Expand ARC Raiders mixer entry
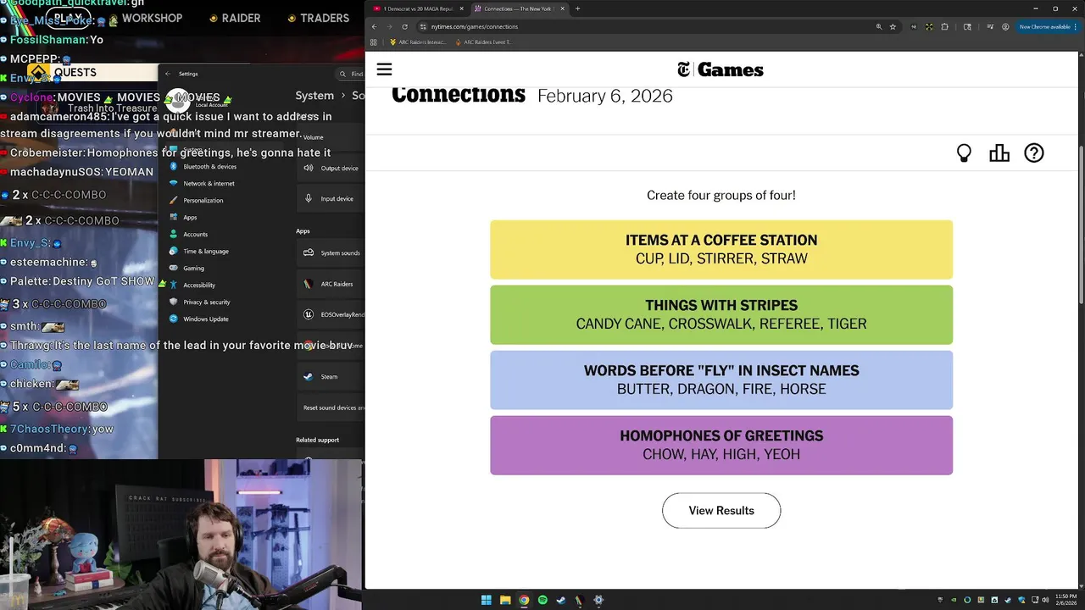The width and height of the screenshot is (1085, 610). pos(331,285)
